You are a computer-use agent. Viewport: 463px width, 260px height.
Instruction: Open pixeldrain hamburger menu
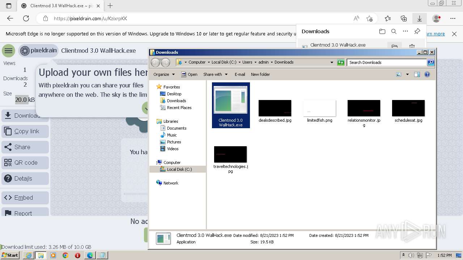[x=9, y=51]
